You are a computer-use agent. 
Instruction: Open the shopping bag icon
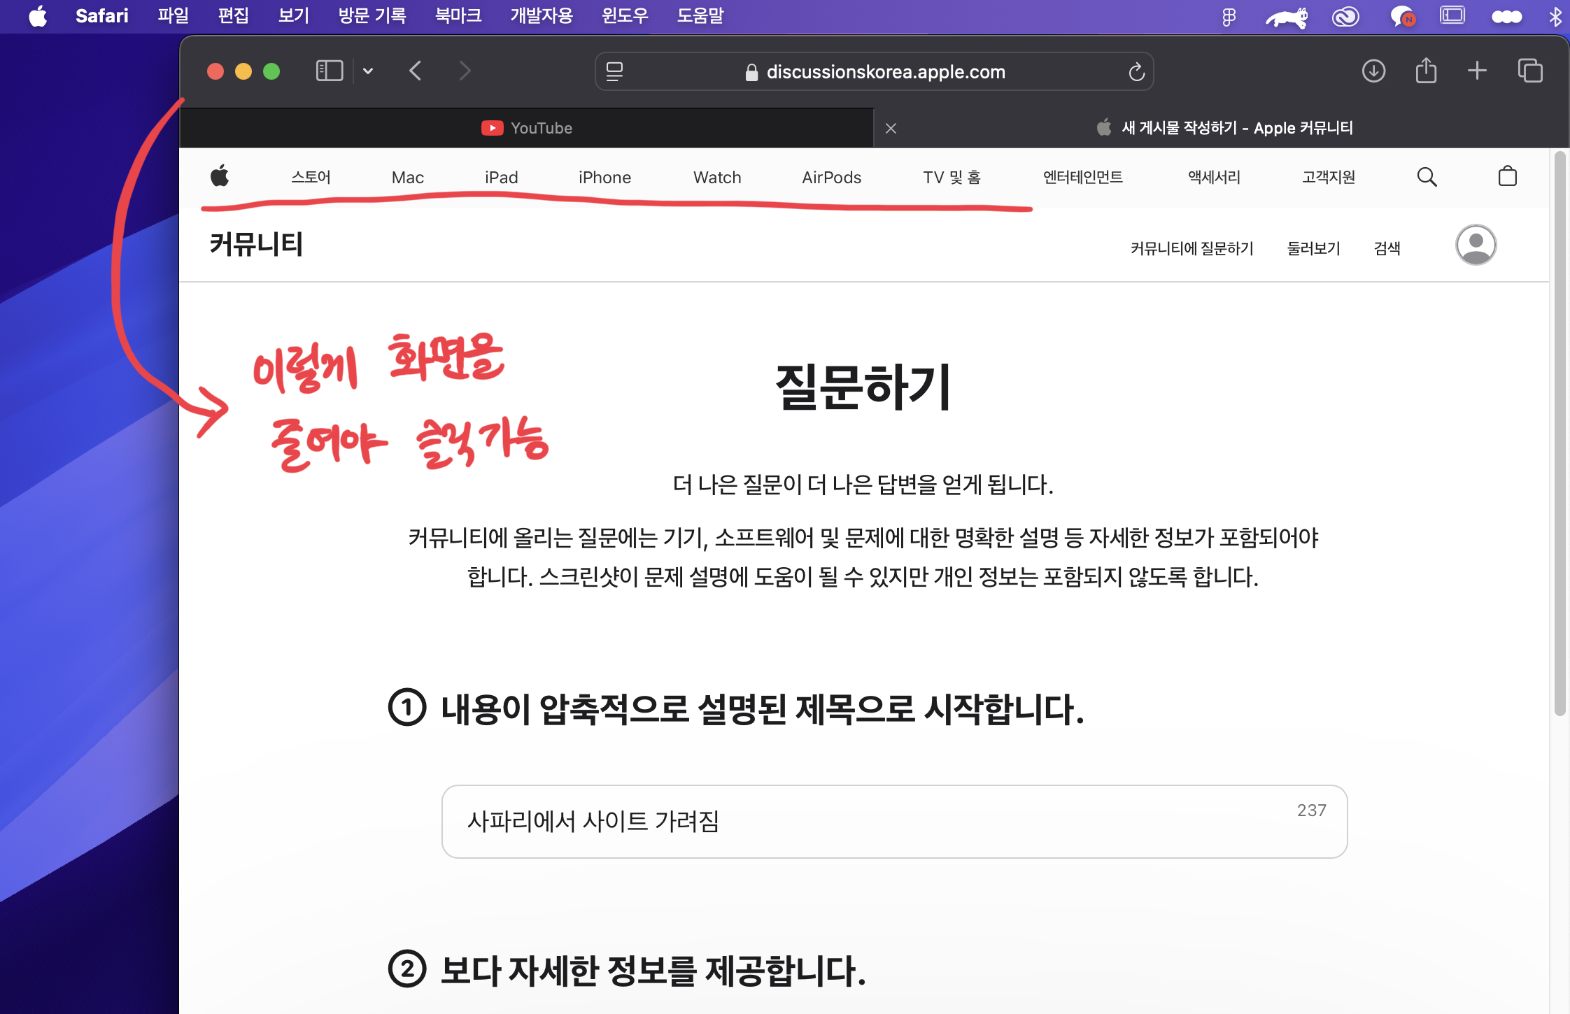click(x=1508, y=176)
